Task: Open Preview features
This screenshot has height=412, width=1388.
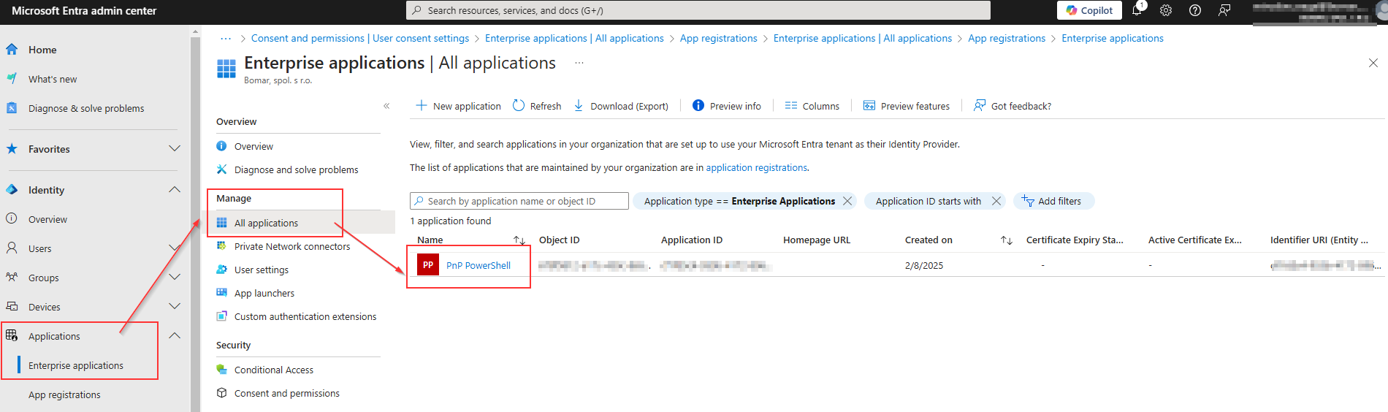Action: (906, 106)
